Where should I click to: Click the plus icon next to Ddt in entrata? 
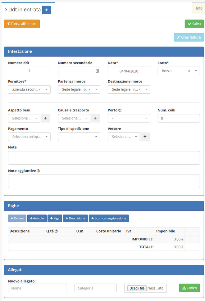[47, 10]
